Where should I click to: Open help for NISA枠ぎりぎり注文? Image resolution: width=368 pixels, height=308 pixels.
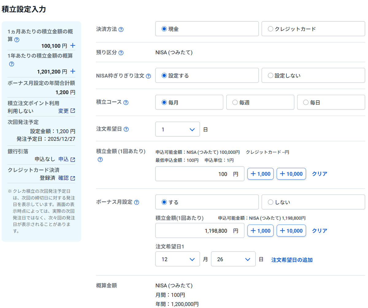click(x=149, y=76)
